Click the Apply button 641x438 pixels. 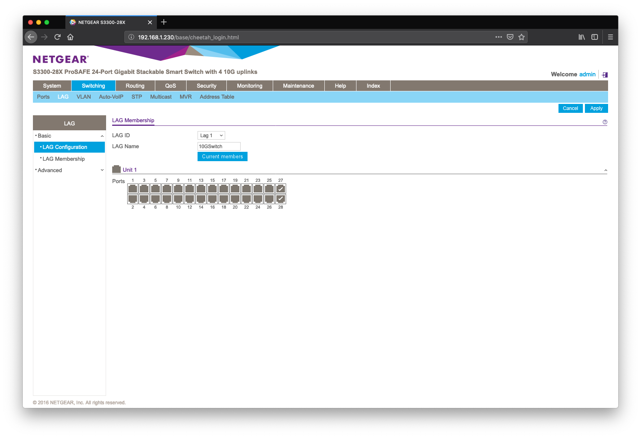point(596,108)
